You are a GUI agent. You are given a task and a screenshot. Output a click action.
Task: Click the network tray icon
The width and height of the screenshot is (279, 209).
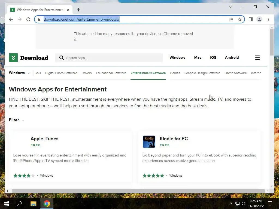coord(237,204)
